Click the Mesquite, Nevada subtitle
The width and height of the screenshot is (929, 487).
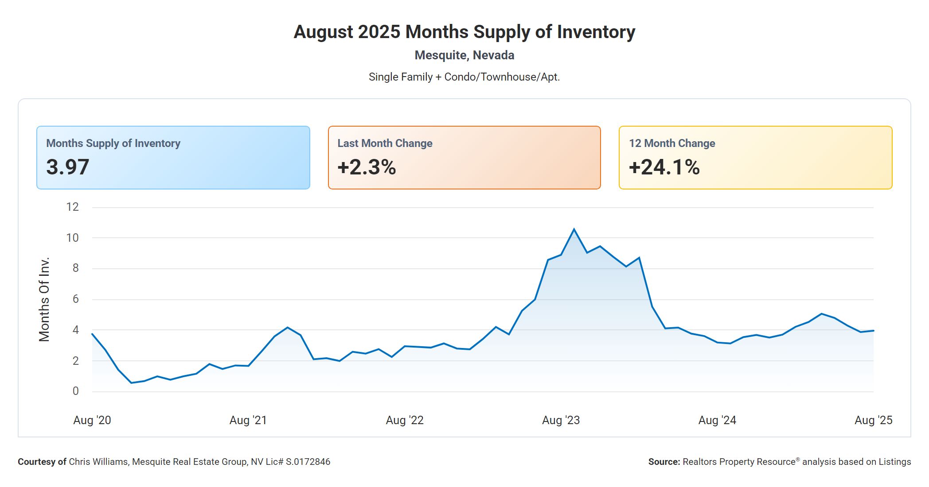click(x=464, y=55)
